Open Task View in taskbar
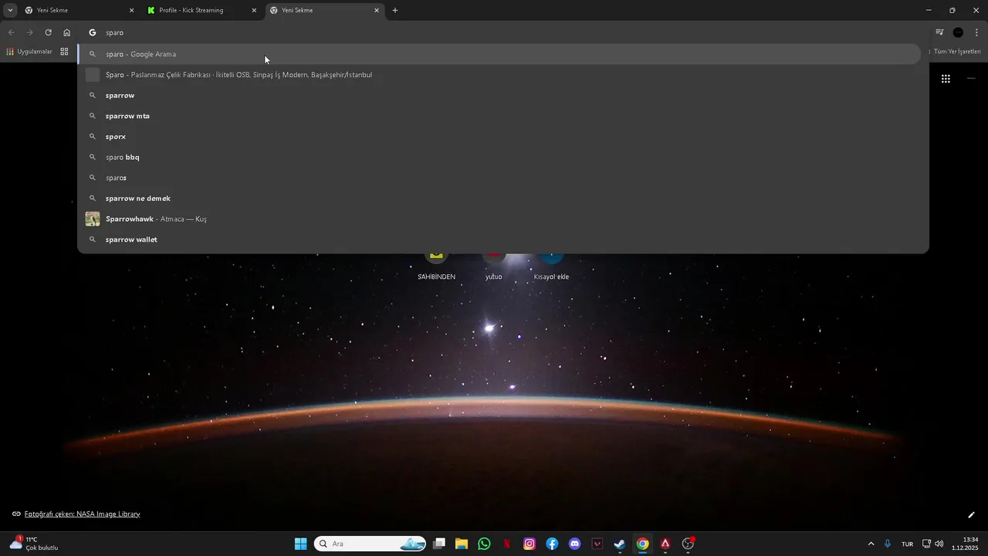This screenshot has height=556, width=988. [439, 544]
